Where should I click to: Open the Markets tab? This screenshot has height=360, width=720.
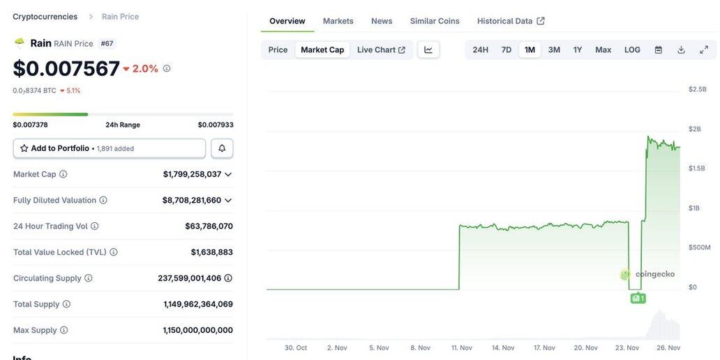pos(338,21)
